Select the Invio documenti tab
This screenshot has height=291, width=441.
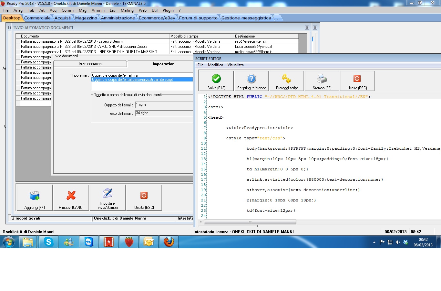(x=91, y=64)
